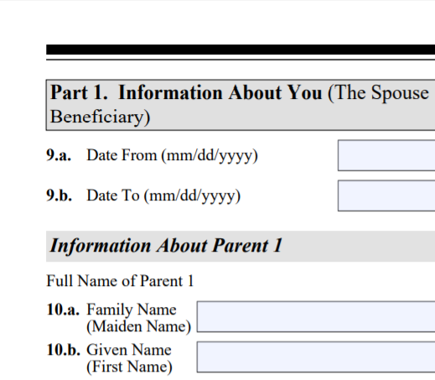Click the (First Name) text
The height and width of the screenshot is (380, 435).
129,367
